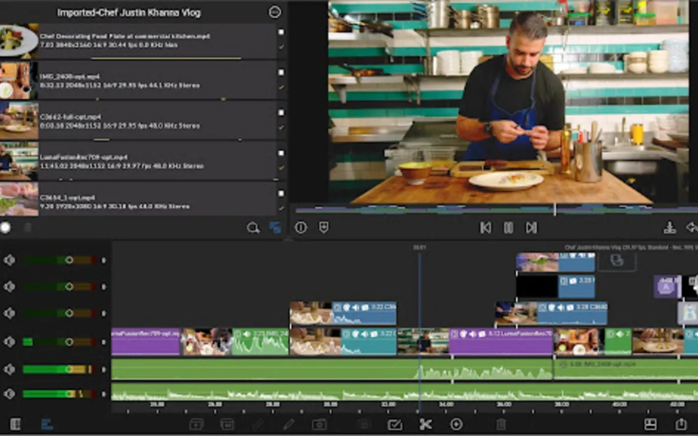Jump to next clip with the skip-forward button

pyautogui.click(x=531, y=228)
